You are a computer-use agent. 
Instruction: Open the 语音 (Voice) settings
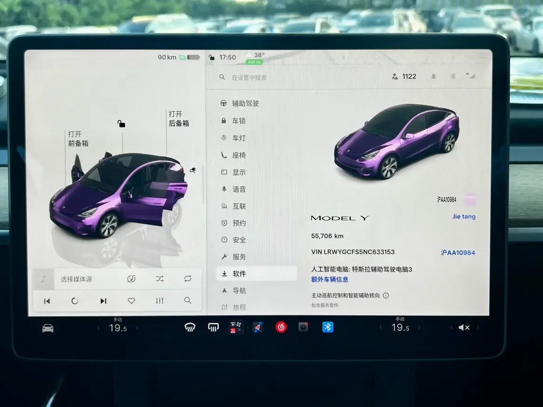(233, 189)
